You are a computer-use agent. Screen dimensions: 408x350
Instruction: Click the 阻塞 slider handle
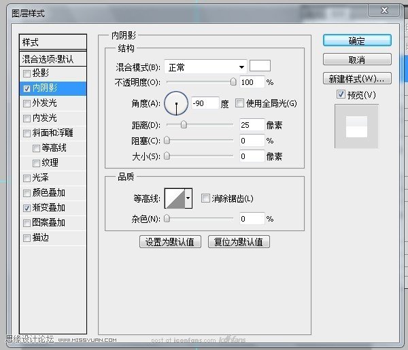click(167, 141)
